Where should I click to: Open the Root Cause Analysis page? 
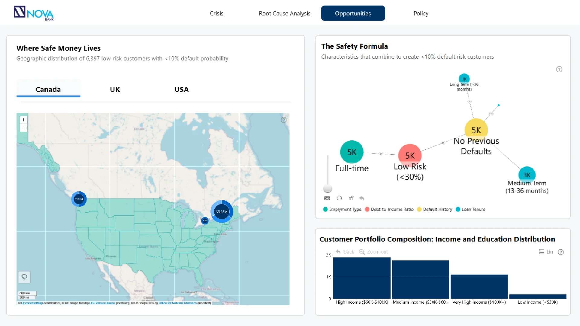click(285, 13)
